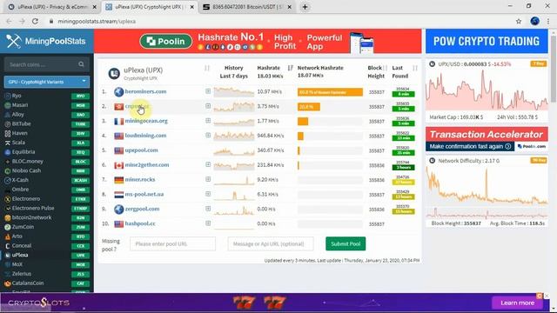The image size is (557, 313).
Task: Toggle the 90 Day badge on difficulty chart
Action: pos(539,160)
